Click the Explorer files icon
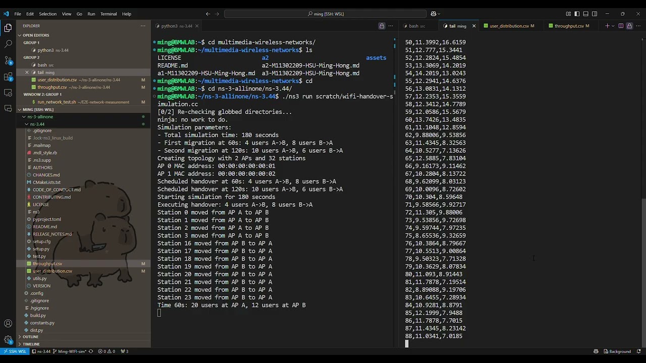Screen dimensions: 646x363 (x=8, y=28)
